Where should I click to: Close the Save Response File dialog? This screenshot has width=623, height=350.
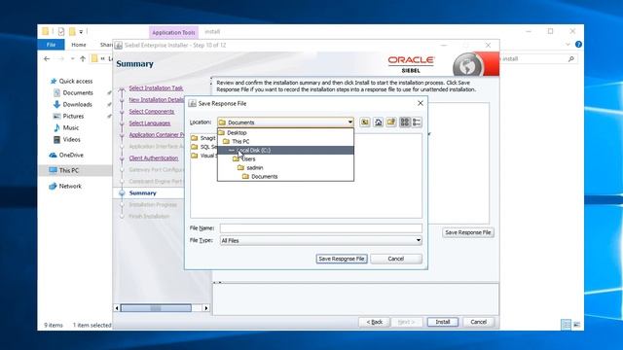(x=421, y=103)
